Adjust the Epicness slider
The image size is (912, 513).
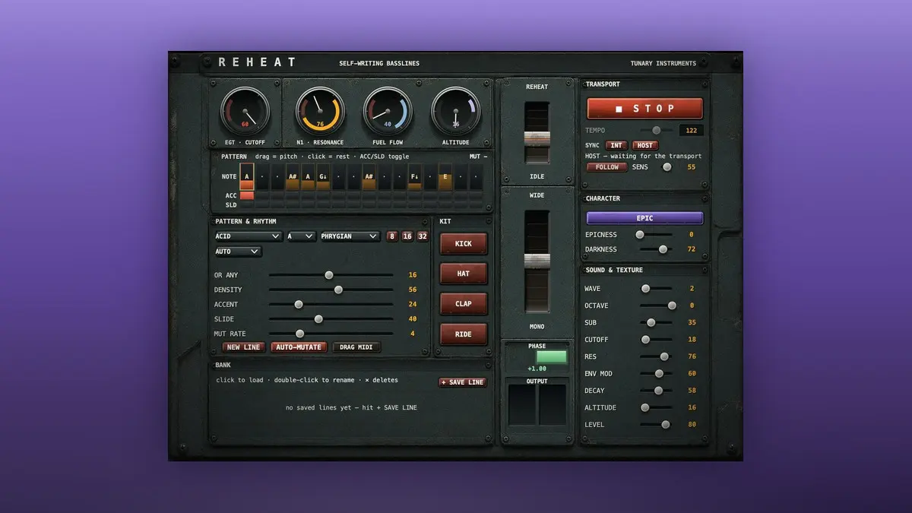(x=657, y=235)
